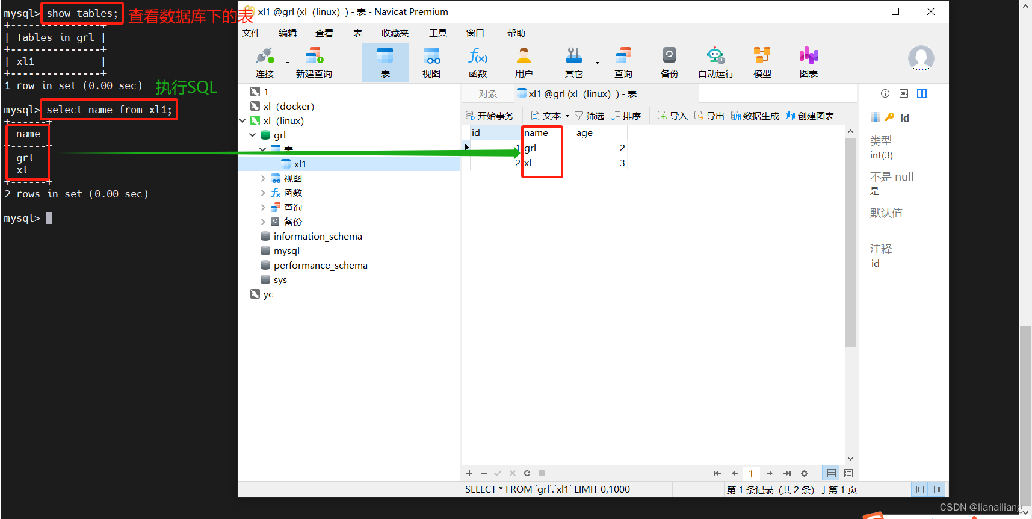
Task: Open the 用户 users toolbar icon
Action: click(524, 63)
